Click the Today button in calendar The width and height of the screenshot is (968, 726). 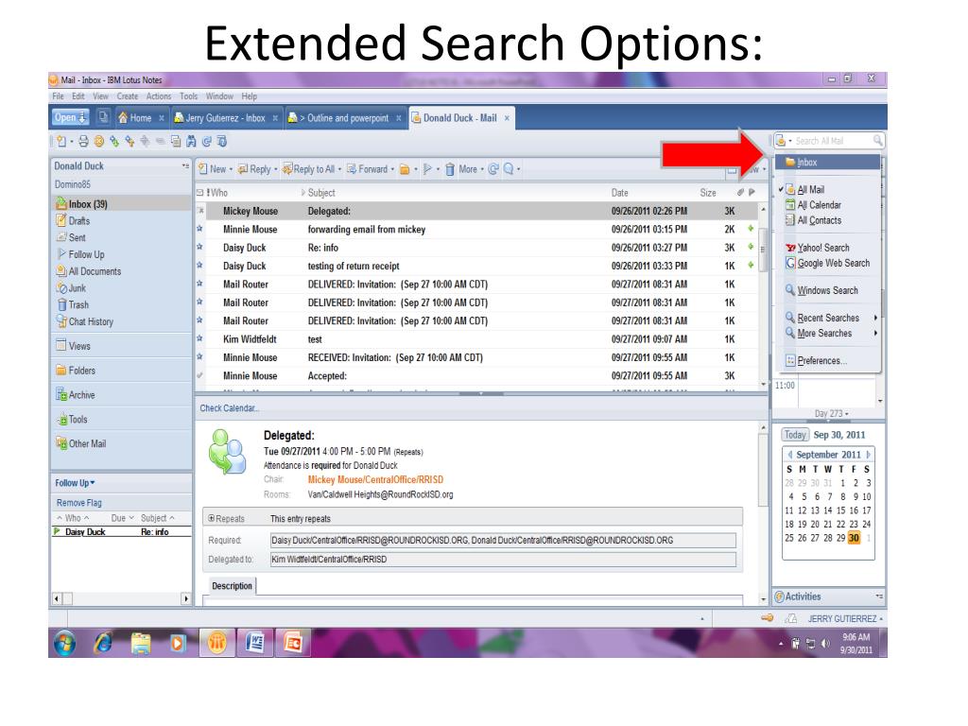pyautogui.click(x=795, y=435)
